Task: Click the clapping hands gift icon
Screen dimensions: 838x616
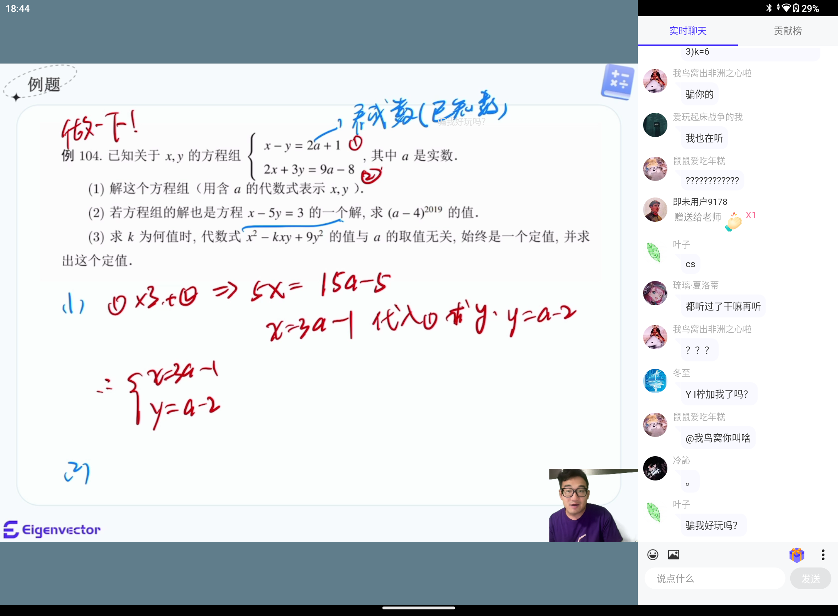Action: (x=733, y=222)
